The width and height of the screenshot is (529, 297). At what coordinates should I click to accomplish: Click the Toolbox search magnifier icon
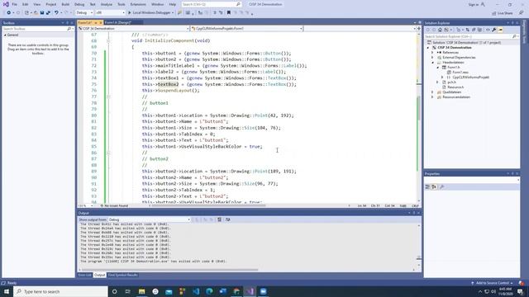click(69, 29)
